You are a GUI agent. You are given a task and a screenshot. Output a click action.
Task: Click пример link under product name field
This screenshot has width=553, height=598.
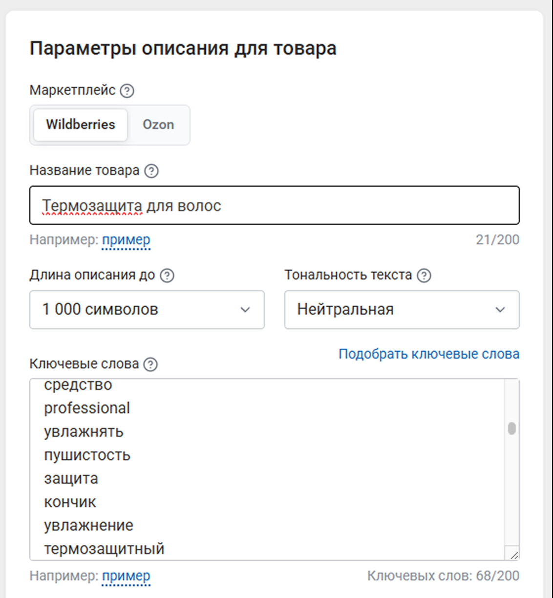tap(126, 240)
